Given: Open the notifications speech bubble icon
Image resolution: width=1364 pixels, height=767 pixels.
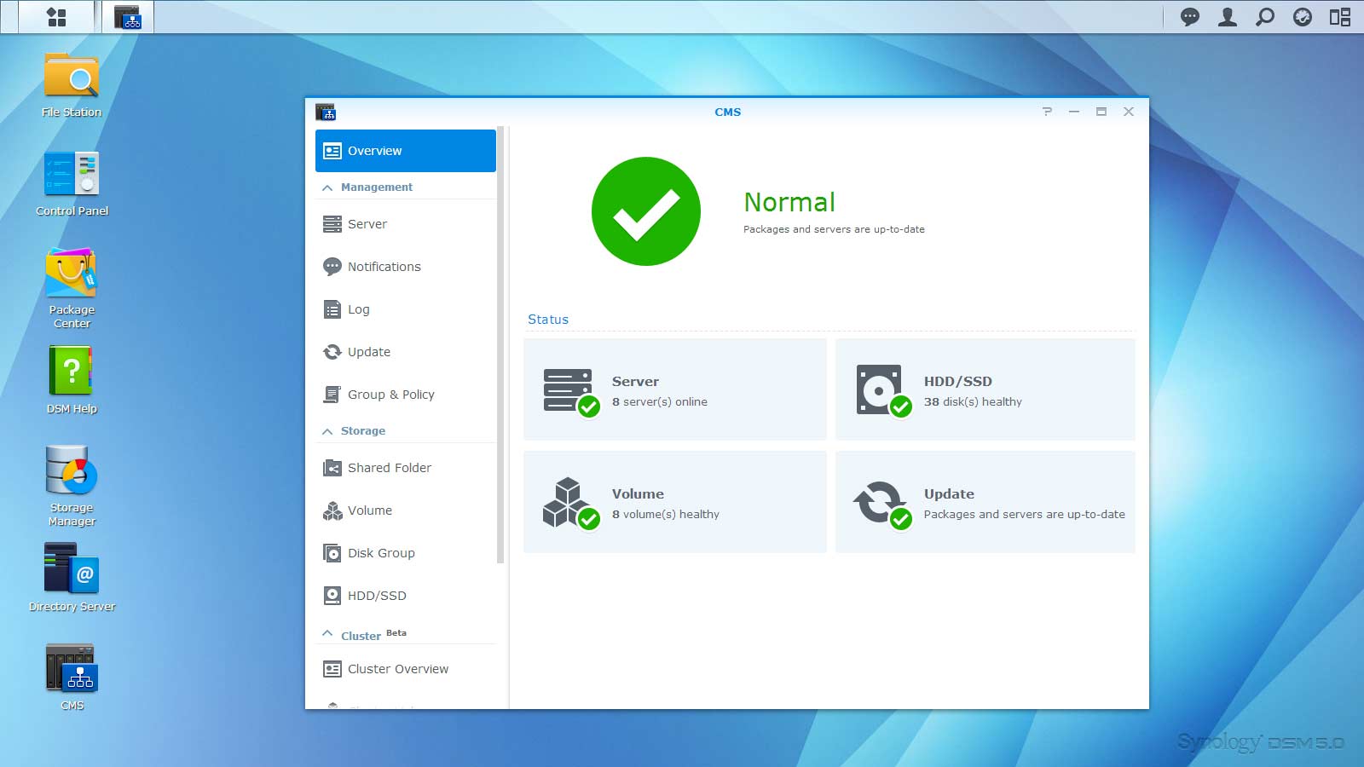Looking at the screenshot, I should [1190, 17].
